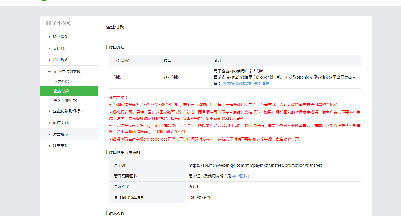
Task: Expand the 版本说明 arrow in sidebar
Action: pyautogui.click(x=49, y=37)
